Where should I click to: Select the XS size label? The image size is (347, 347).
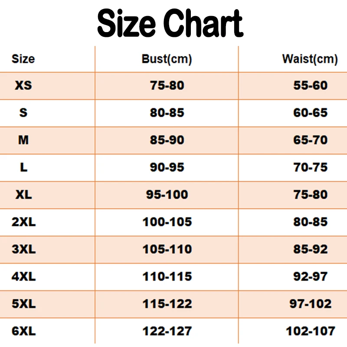tap(23, 85)
